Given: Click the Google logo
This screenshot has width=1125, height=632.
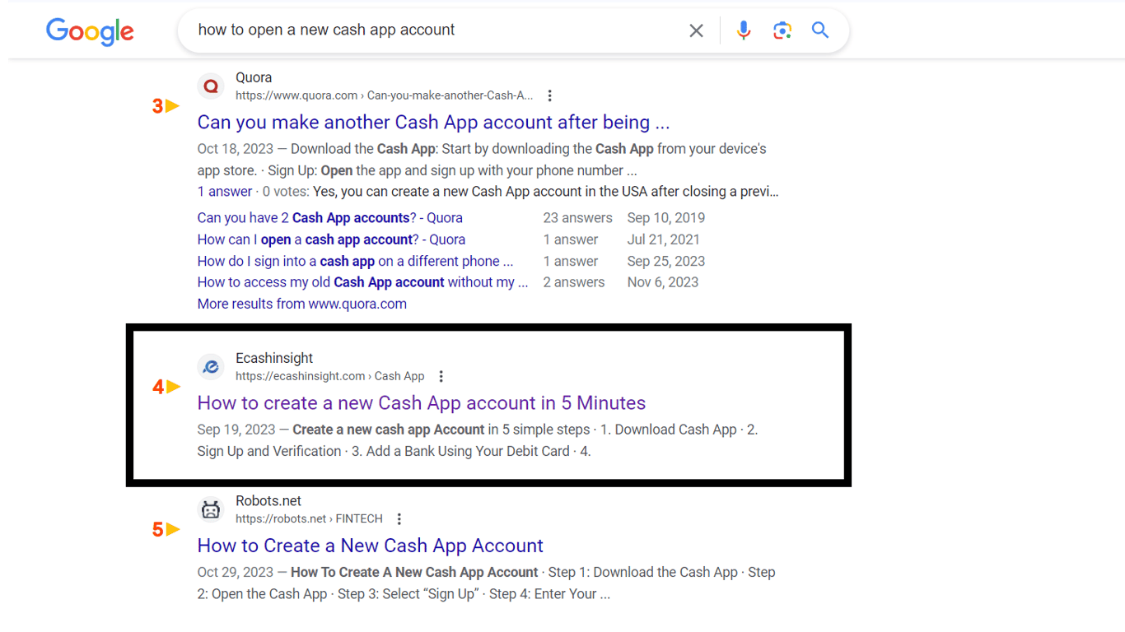Looking at the screenshot, I should (x=90, y=31).
